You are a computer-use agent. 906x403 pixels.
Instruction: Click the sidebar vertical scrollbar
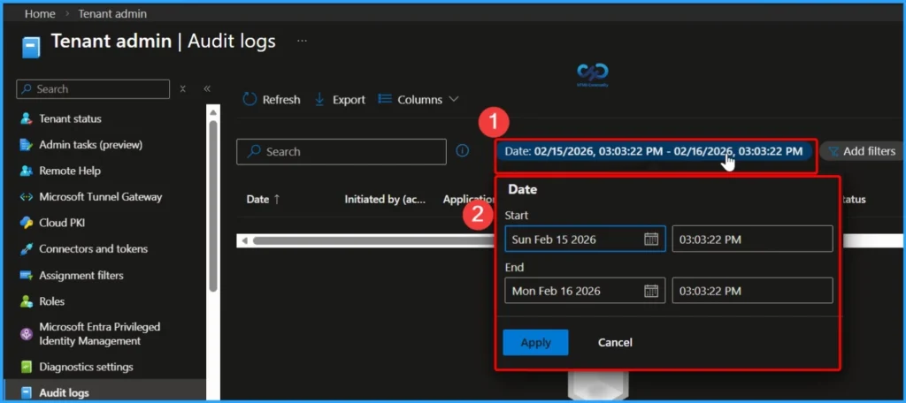click(213, 206)
